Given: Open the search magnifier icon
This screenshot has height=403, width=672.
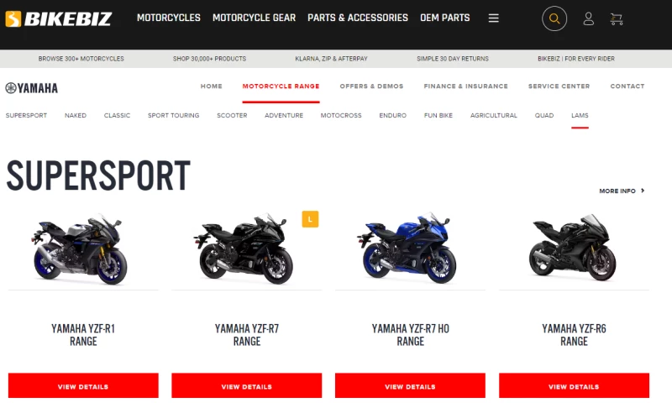Looking at the screenshot, I should point(554,18).
